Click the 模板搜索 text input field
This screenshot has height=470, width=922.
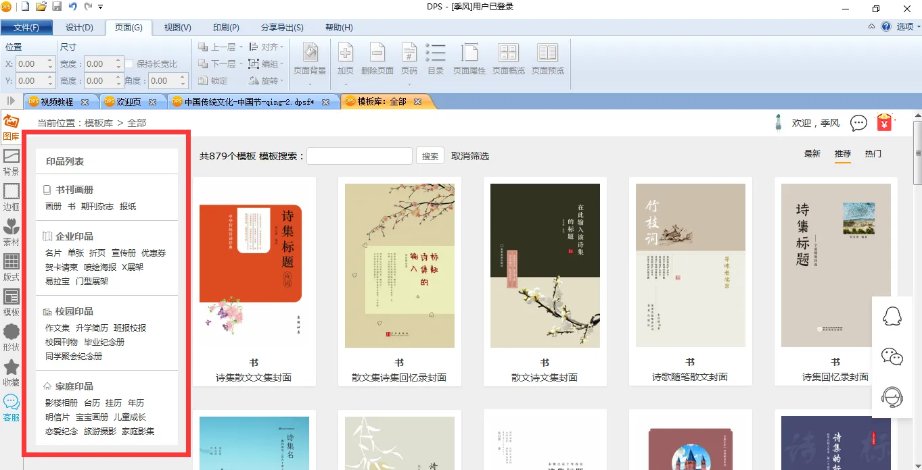coord(359,156)
